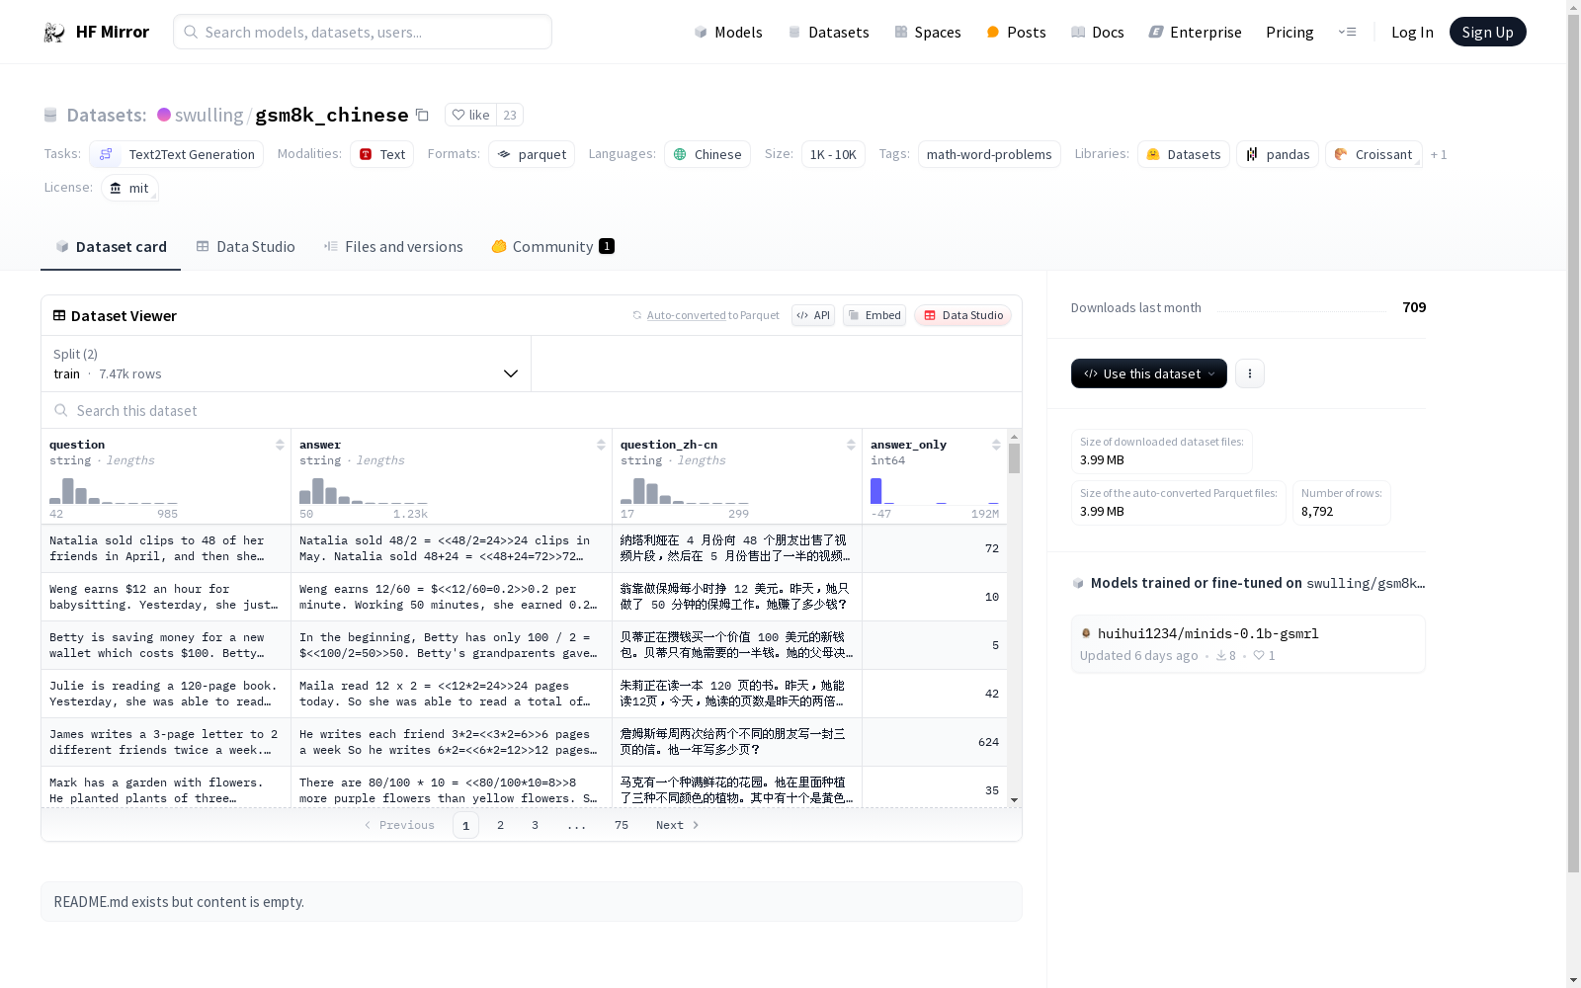Viewport: 1581px width, 988px height.
Task: Switch to the Data Studio tab
Action: pos(245,247)
